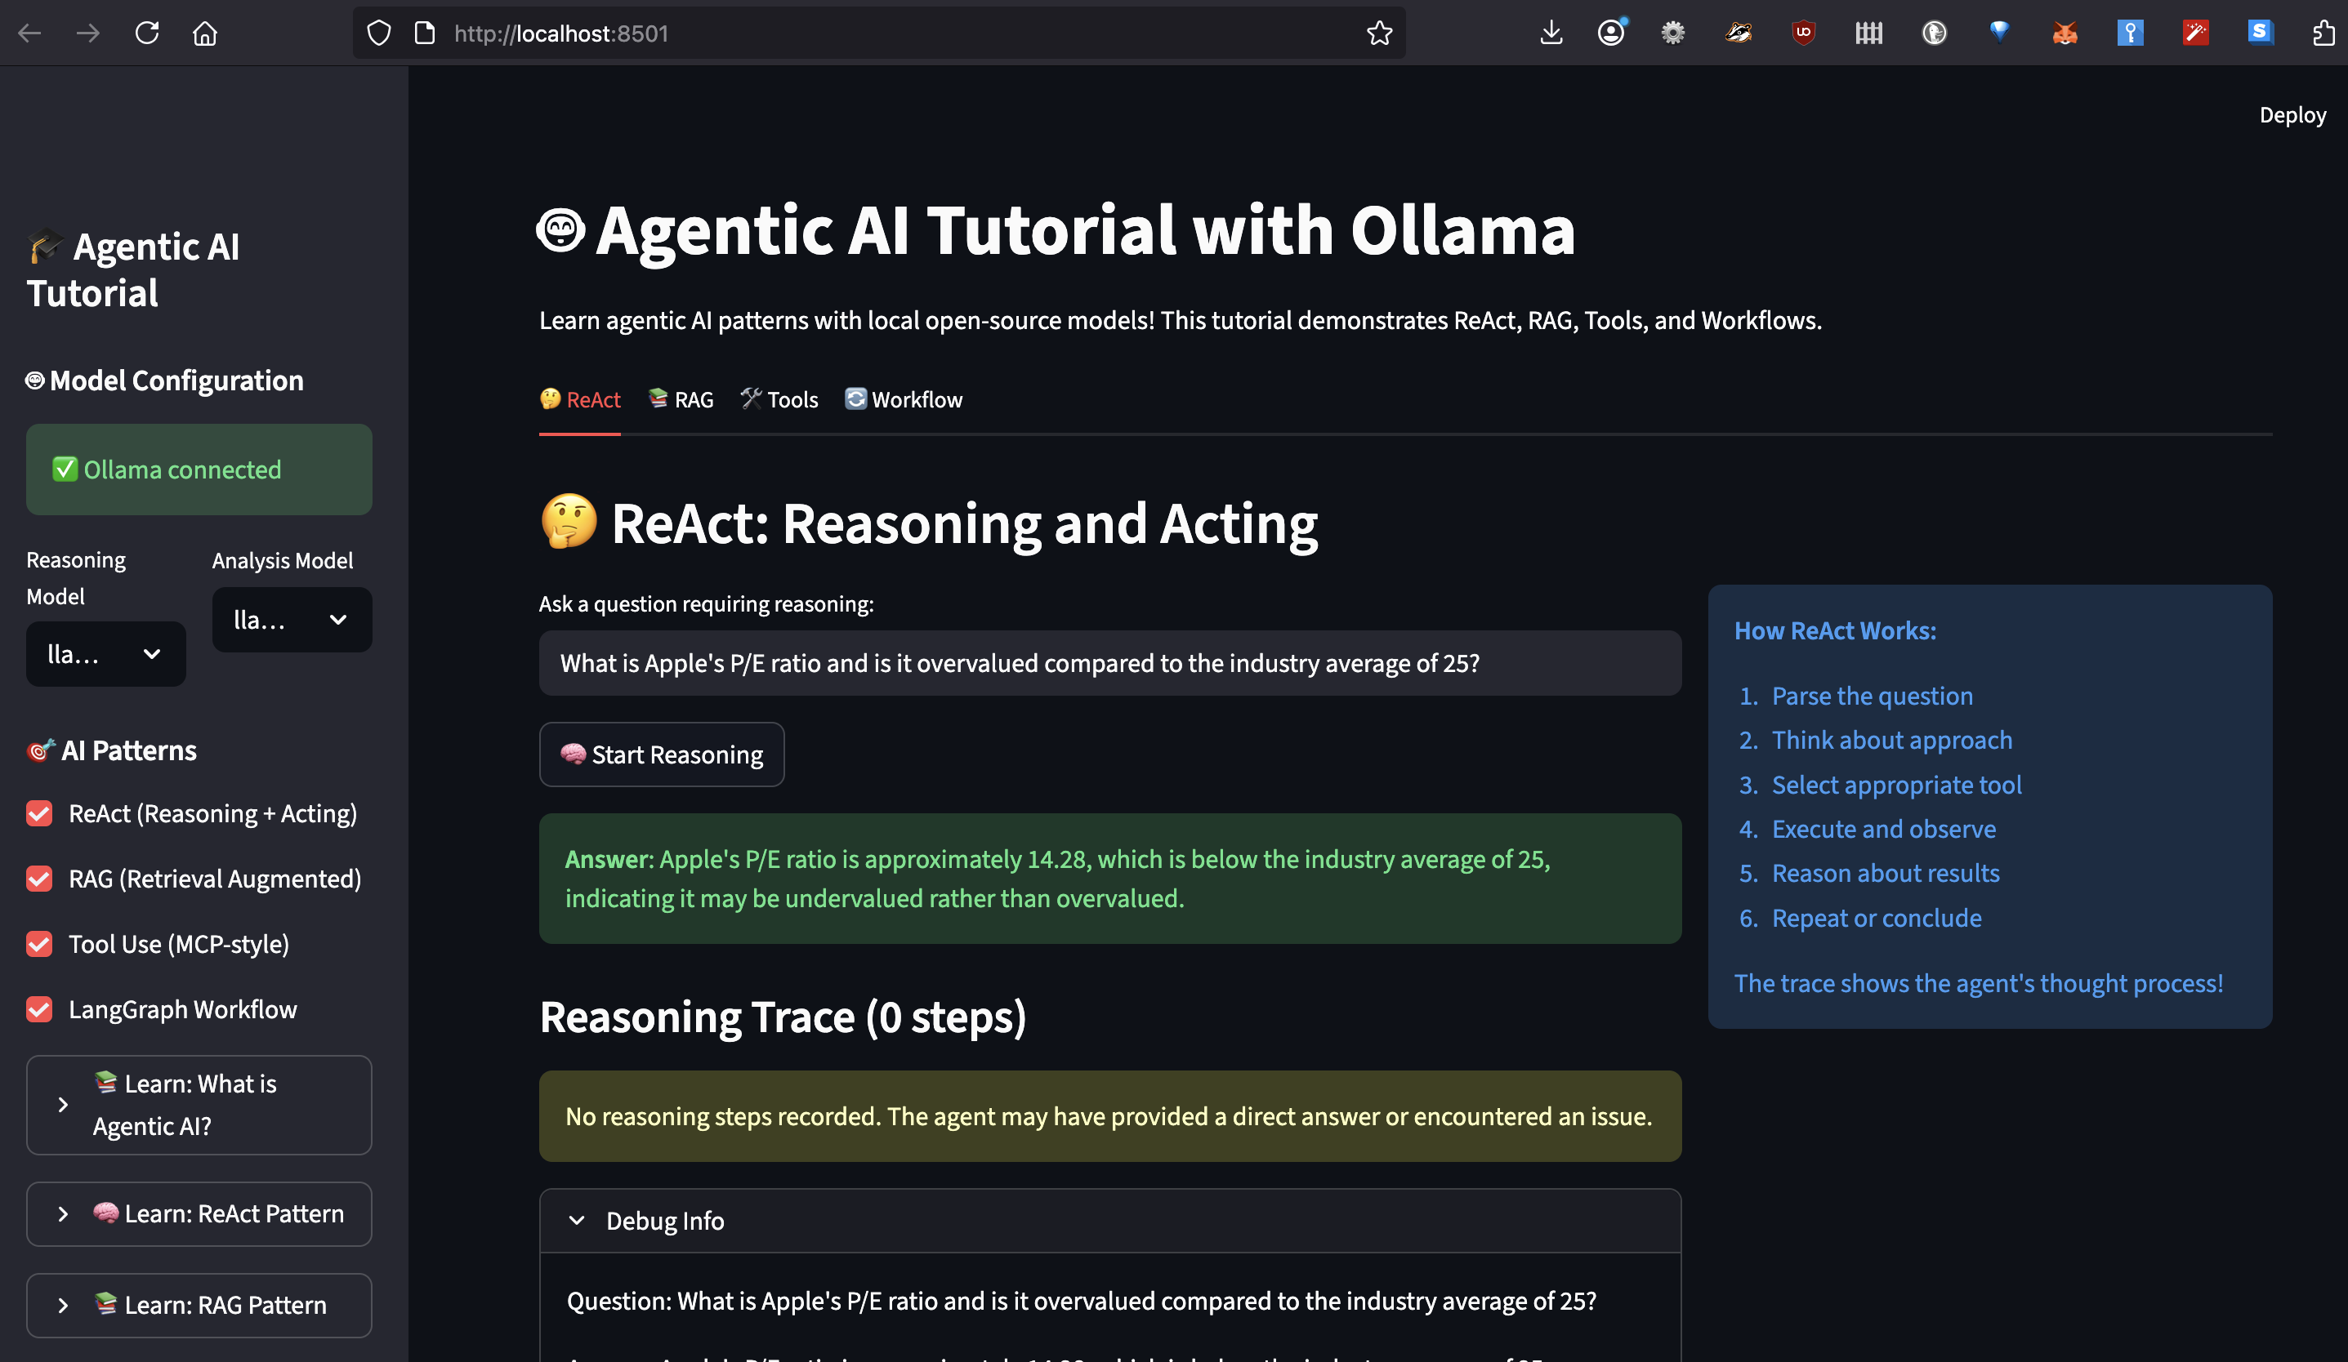Switch to the Workflow tab
Screen dimensions: 2348x1362
point(904,400)
